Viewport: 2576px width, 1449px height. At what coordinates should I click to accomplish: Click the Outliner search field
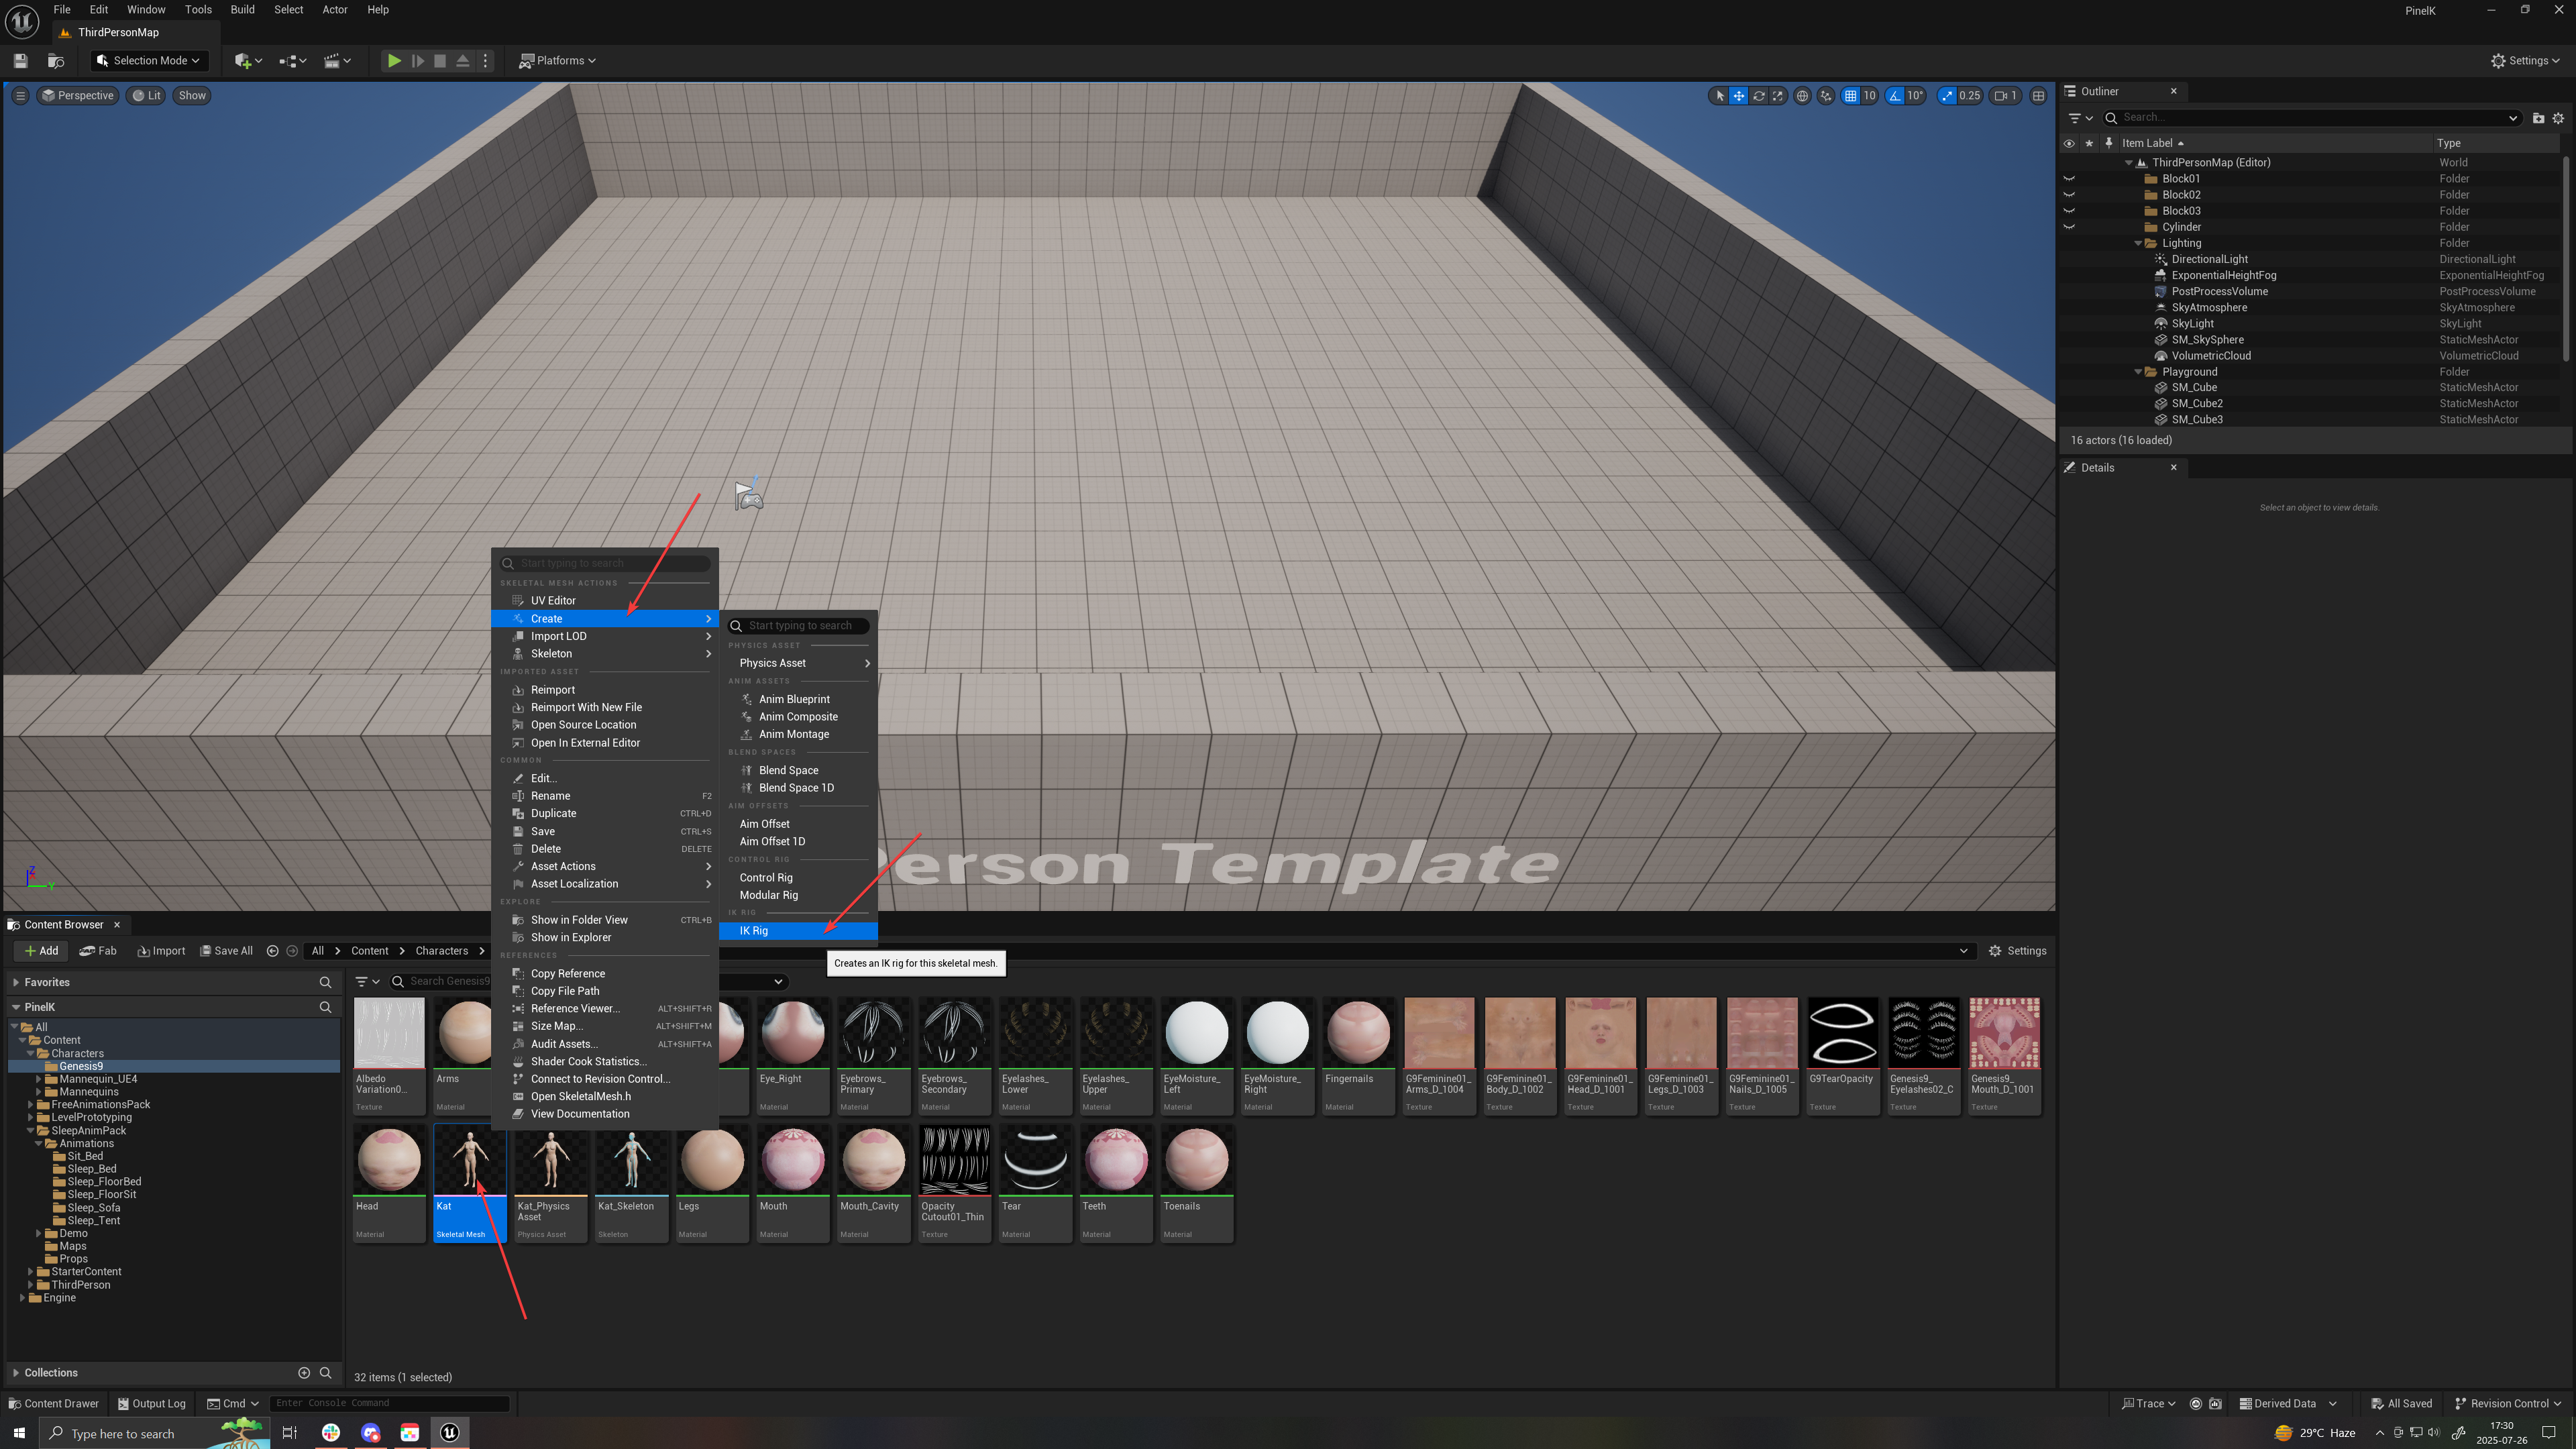[2311, 118]
